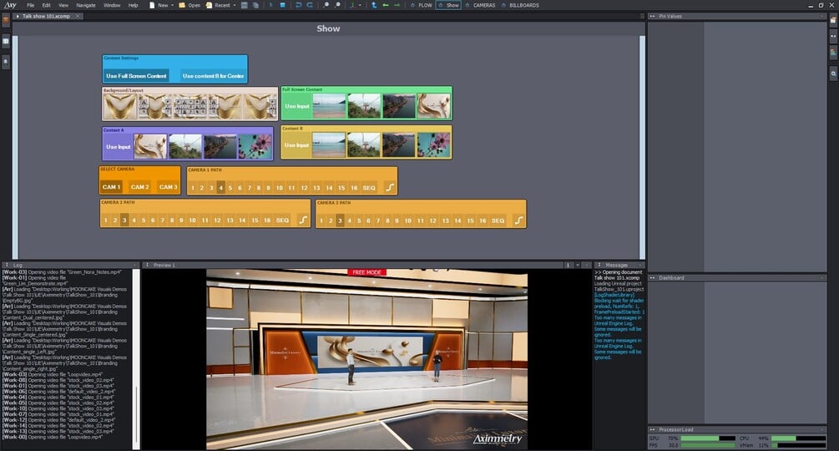Navigate back with the green left arrow
Screen dimensions: 839x451
(385, 5)
